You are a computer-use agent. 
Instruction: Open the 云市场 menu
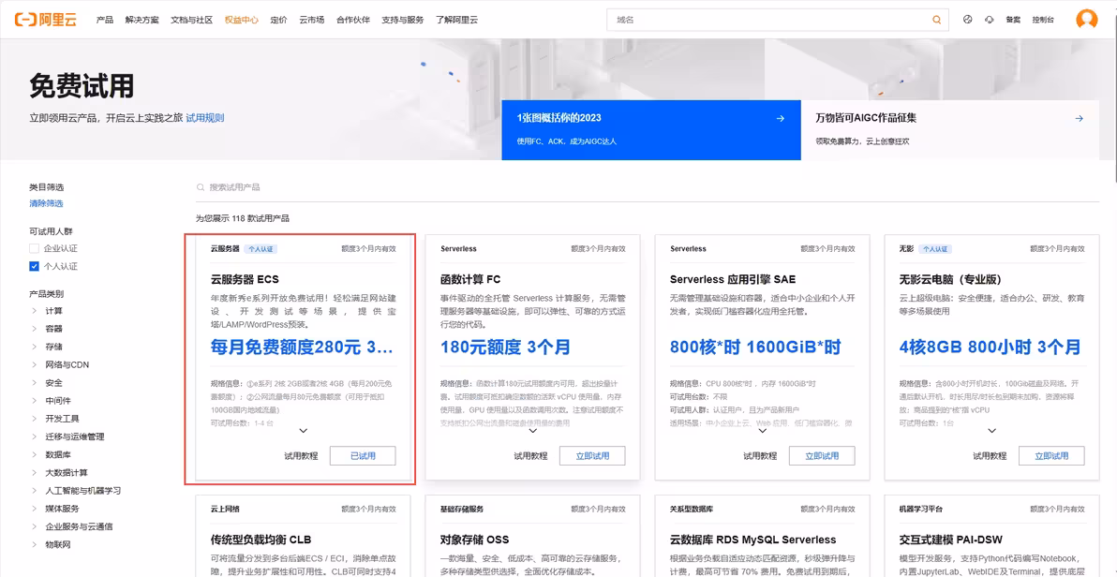311,20
